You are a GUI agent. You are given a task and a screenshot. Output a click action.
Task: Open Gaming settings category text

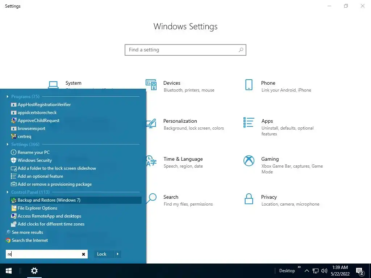tap(270, 159)
